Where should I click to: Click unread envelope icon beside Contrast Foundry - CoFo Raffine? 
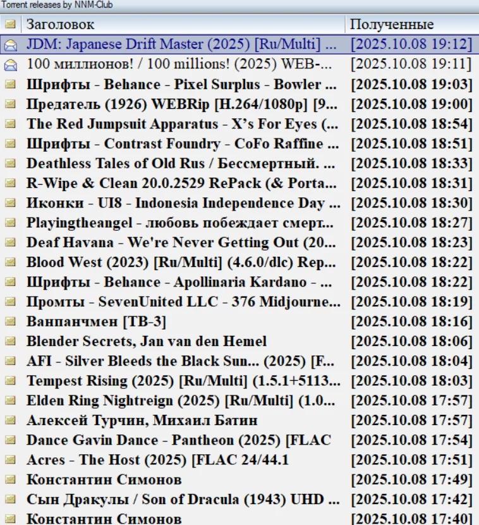[x=10, y=144]
